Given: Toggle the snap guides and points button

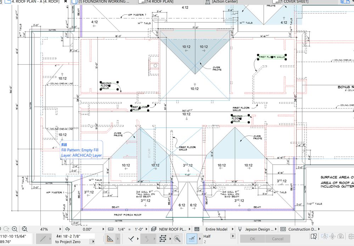Looking at the screenshot, I should (192, 239).
